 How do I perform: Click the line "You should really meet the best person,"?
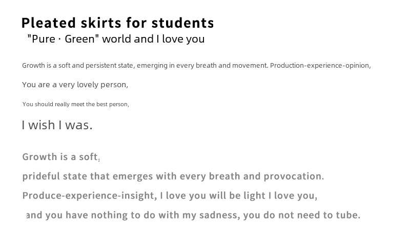76,104
